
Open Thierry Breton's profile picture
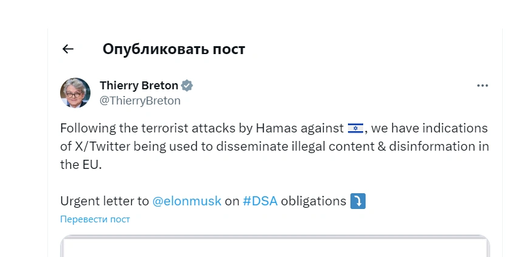[x=75, y=92]
